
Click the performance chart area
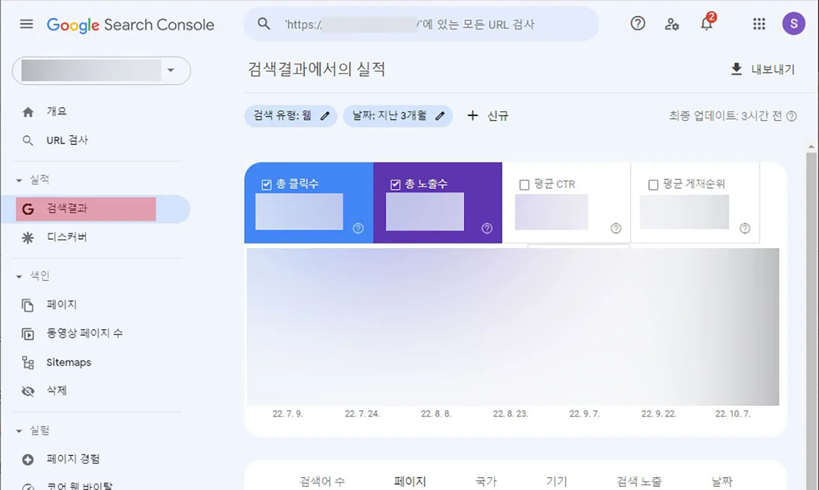pyautogui.click(x=513, y=327)
